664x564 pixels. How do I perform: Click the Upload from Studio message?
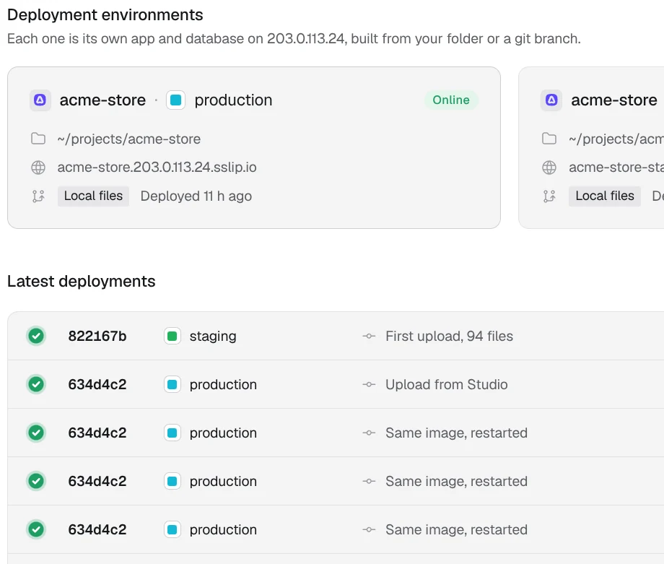(x=446, y=385)
